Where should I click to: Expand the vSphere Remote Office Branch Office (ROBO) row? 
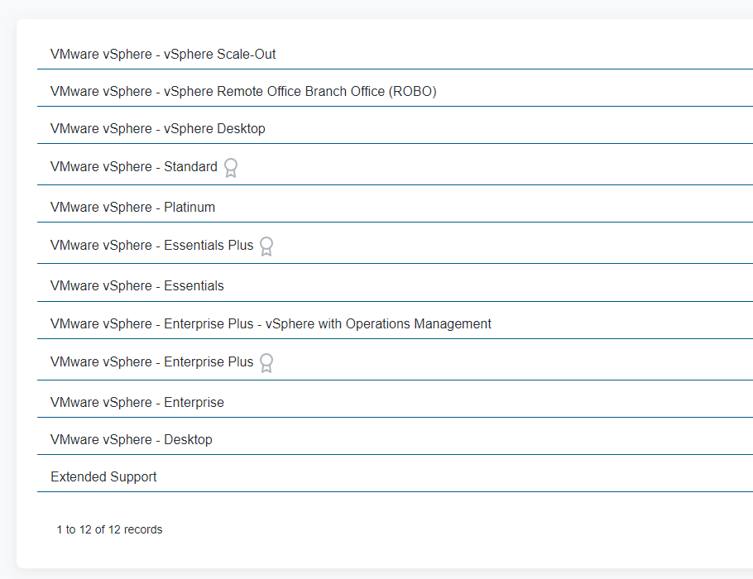(244, 91)
